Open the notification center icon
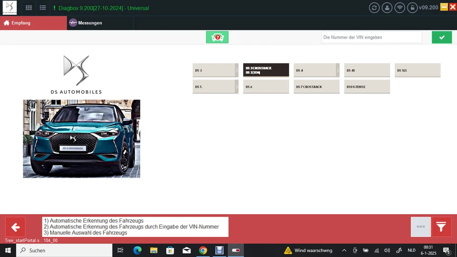This screenshot has height=257, width=457. pyautogui.click(x=447, y=250)
